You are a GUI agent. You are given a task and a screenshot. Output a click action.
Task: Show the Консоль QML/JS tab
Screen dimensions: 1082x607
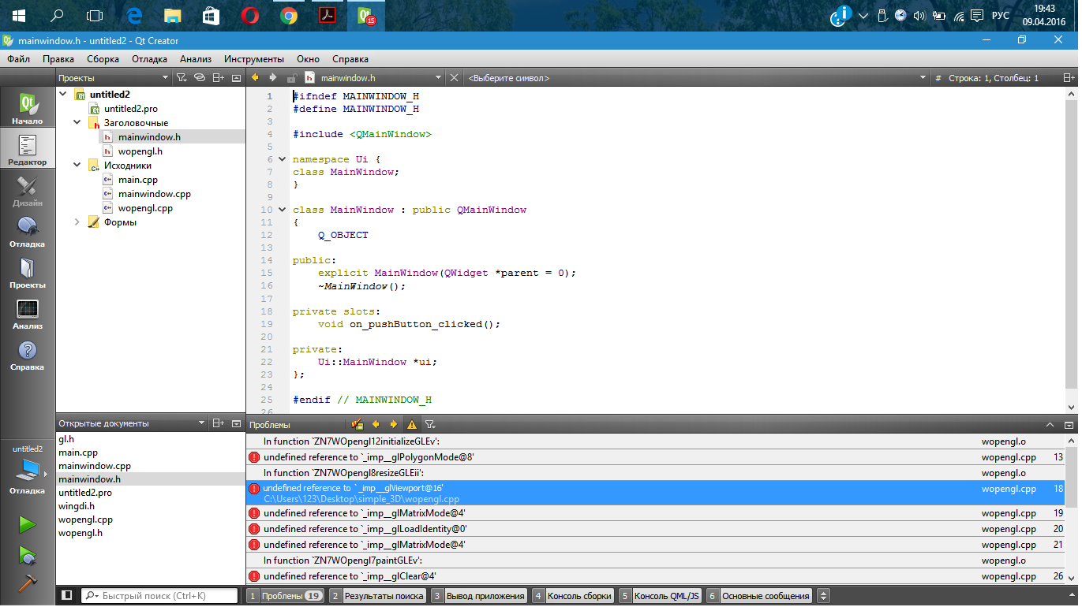click(661, 596)
